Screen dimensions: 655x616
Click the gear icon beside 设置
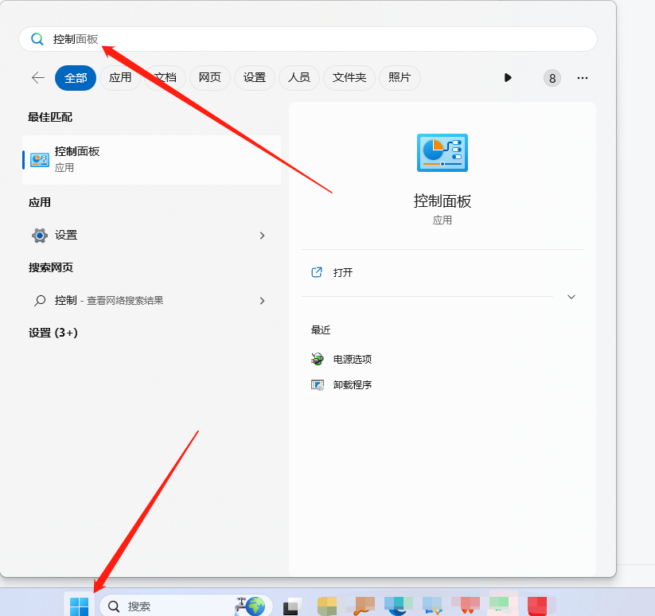40,236
